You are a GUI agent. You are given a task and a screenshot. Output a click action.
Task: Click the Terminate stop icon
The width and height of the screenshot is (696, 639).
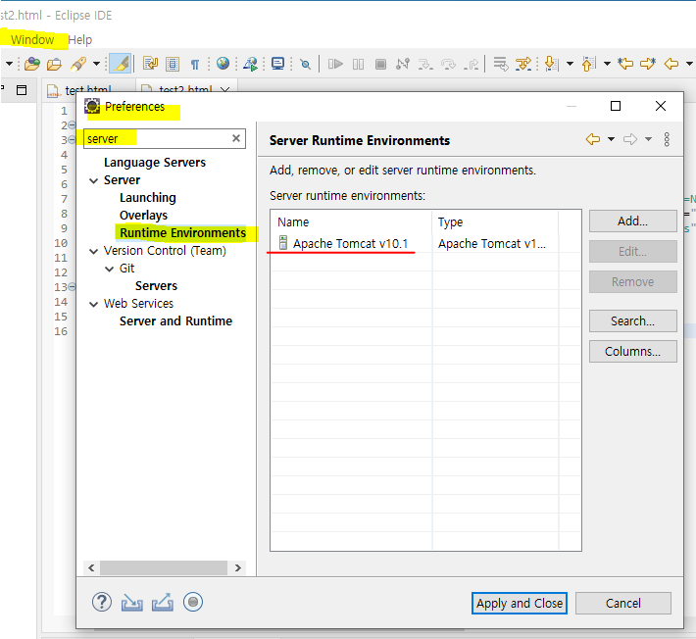(380, 65)
